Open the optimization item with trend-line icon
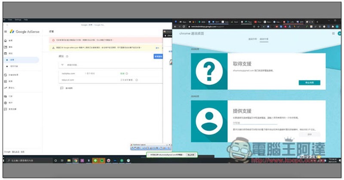Image resolution: width=344 pixels, height=180 pixels. click(x=9, y=88)
